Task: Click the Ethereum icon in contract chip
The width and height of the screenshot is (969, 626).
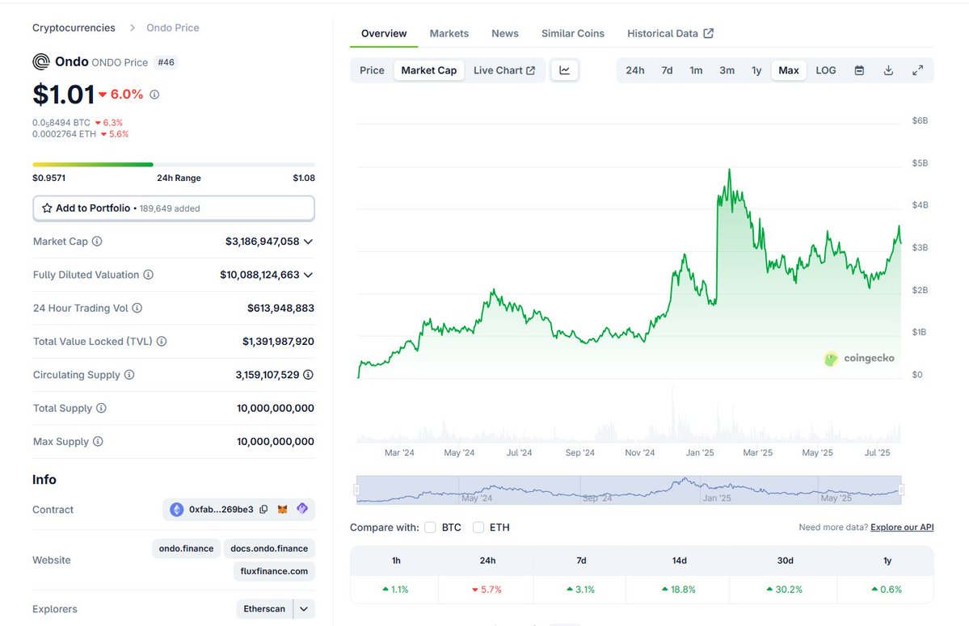Action: 177,510
